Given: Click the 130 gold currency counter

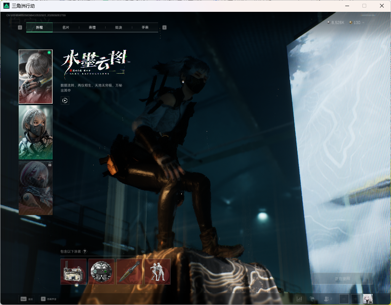Looking at the screenshot, I should click(x=355, y=22).
